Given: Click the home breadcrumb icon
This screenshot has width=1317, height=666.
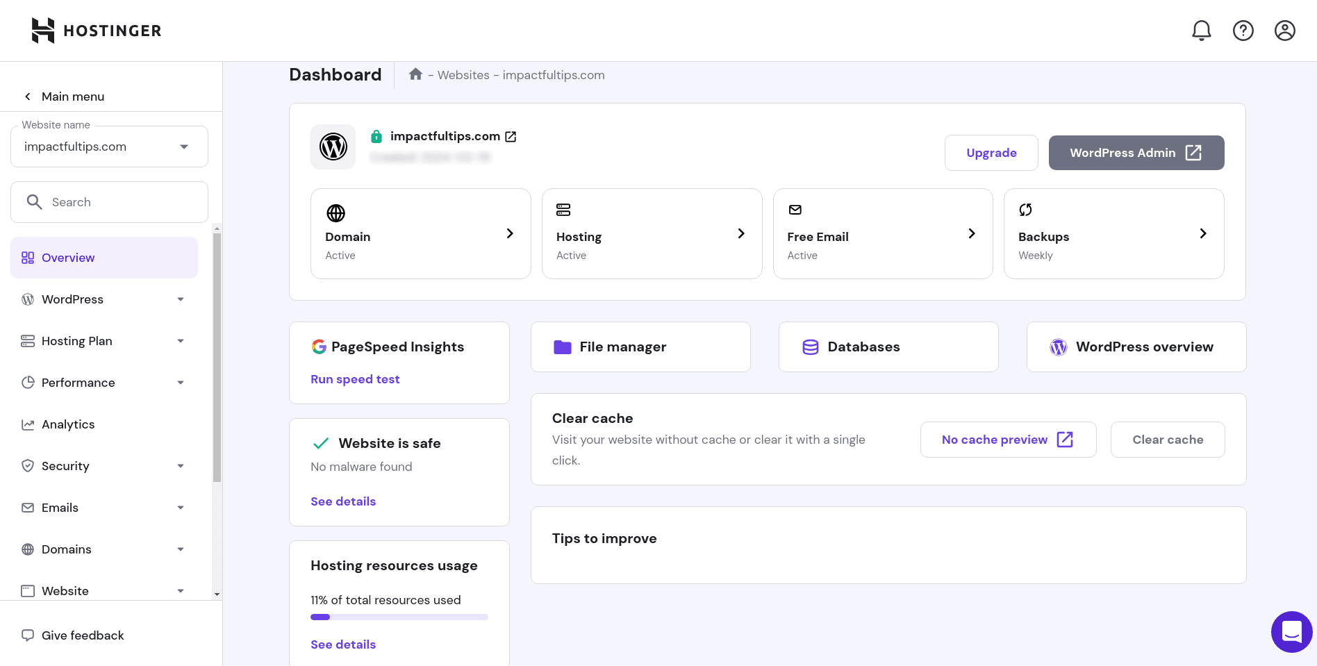Looking at the screenshot, I should (x=415, y=74).
